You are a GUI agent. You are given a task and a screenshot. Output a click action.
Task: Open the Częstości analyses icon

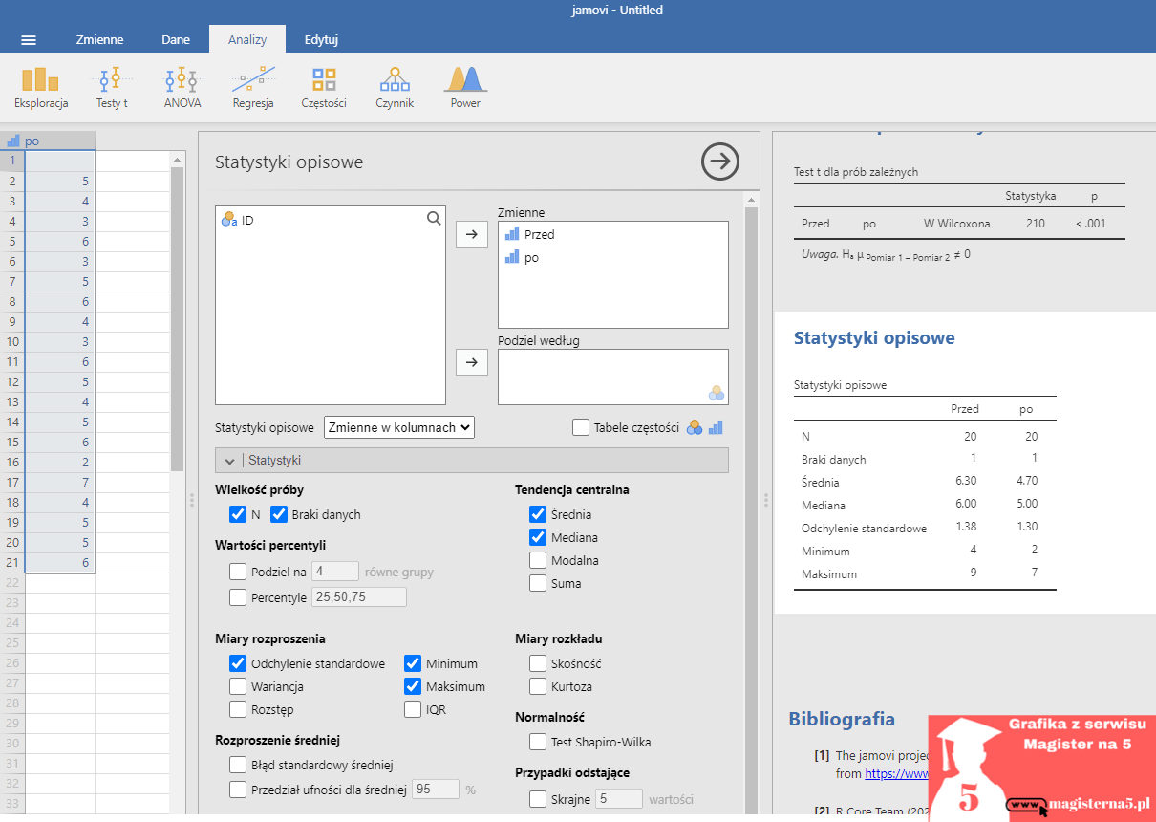click(324, 87)
